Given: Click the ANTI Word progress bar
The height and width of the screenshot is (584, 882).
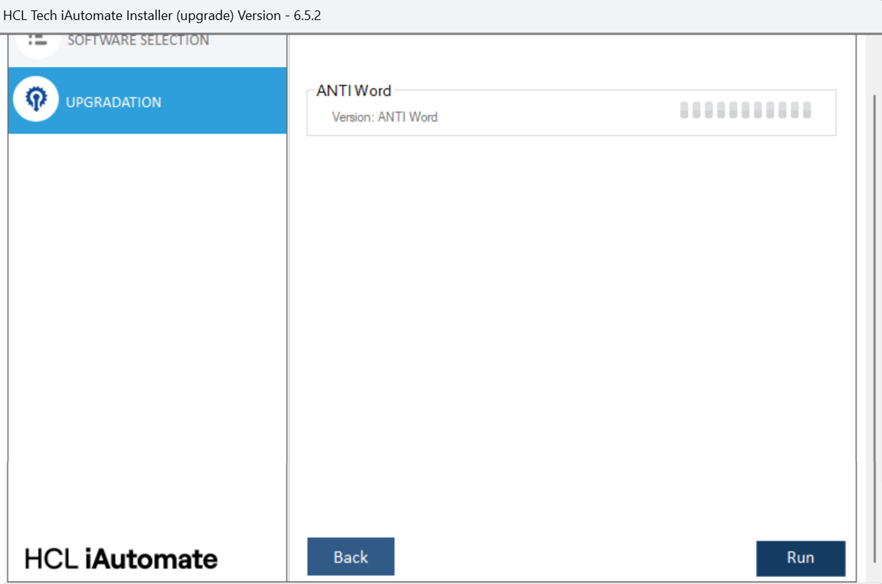Looking at the screenshot, I should [x=745, y=110].
